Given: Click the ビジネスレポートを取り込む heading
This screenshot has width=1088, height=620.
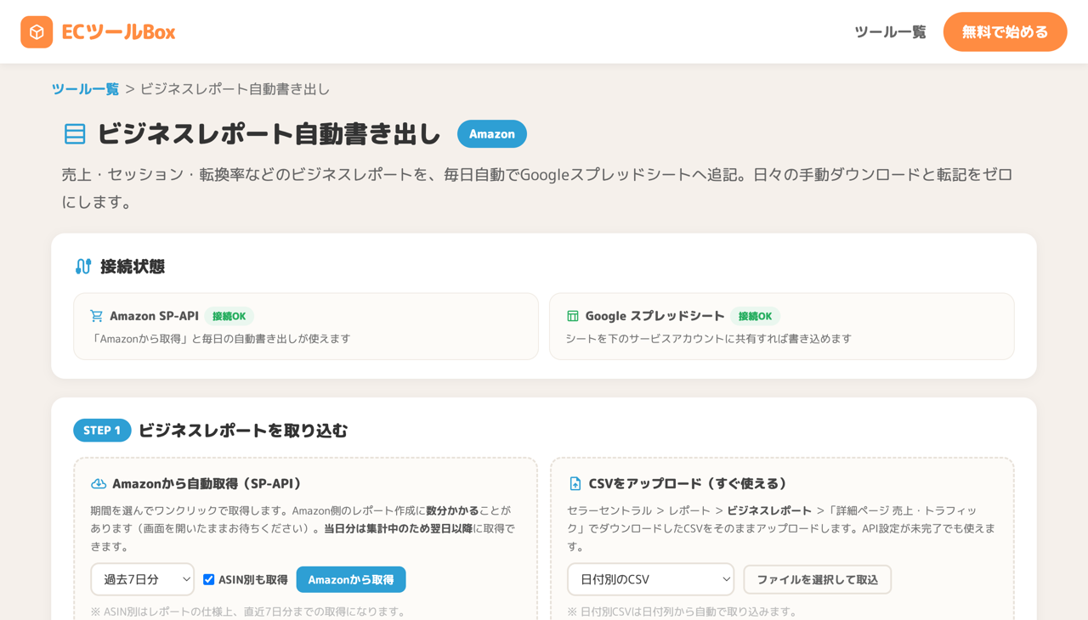Looking at the screenshot, I should click(243, 431).
